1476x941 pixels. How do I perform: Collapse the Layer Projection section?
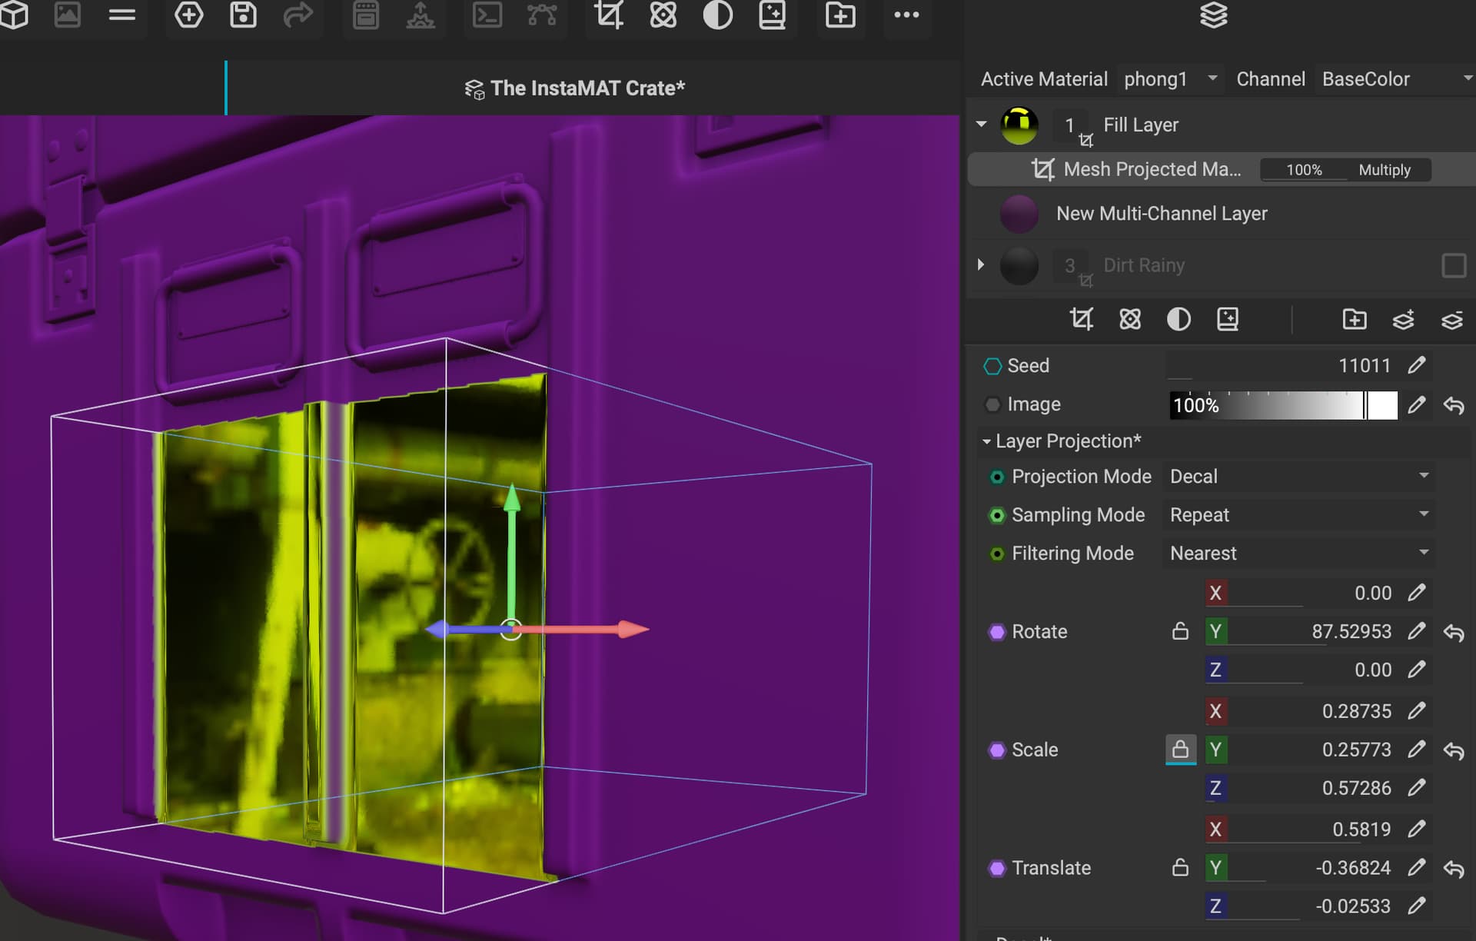pos(986,441)
